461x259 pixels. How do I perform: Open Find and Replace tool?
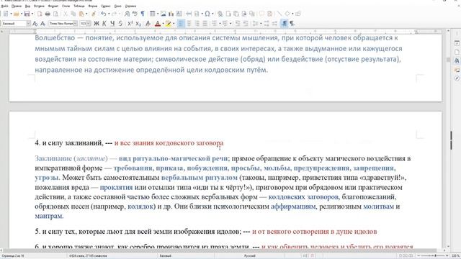point(127,14)
